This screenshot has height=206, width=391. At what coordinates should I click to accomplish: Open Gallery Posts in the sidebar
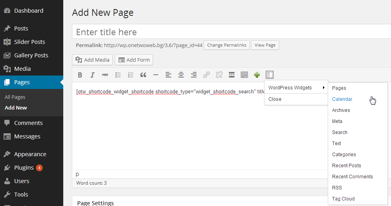coord(31,55)
